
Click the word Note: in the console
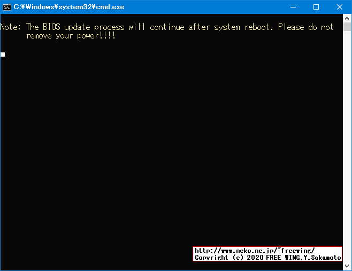tap(11, 27)
